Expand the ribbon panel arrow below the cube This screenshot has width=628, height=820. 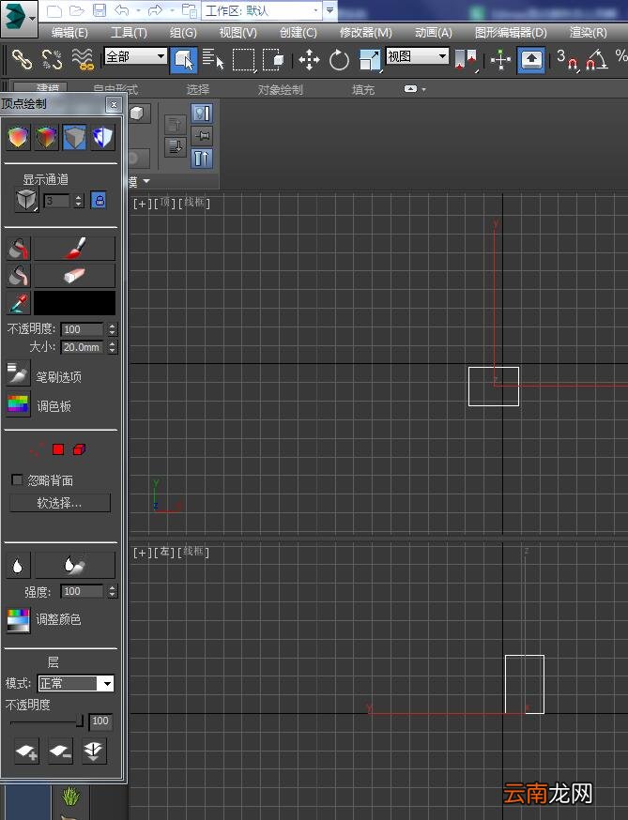click(146, 181)
